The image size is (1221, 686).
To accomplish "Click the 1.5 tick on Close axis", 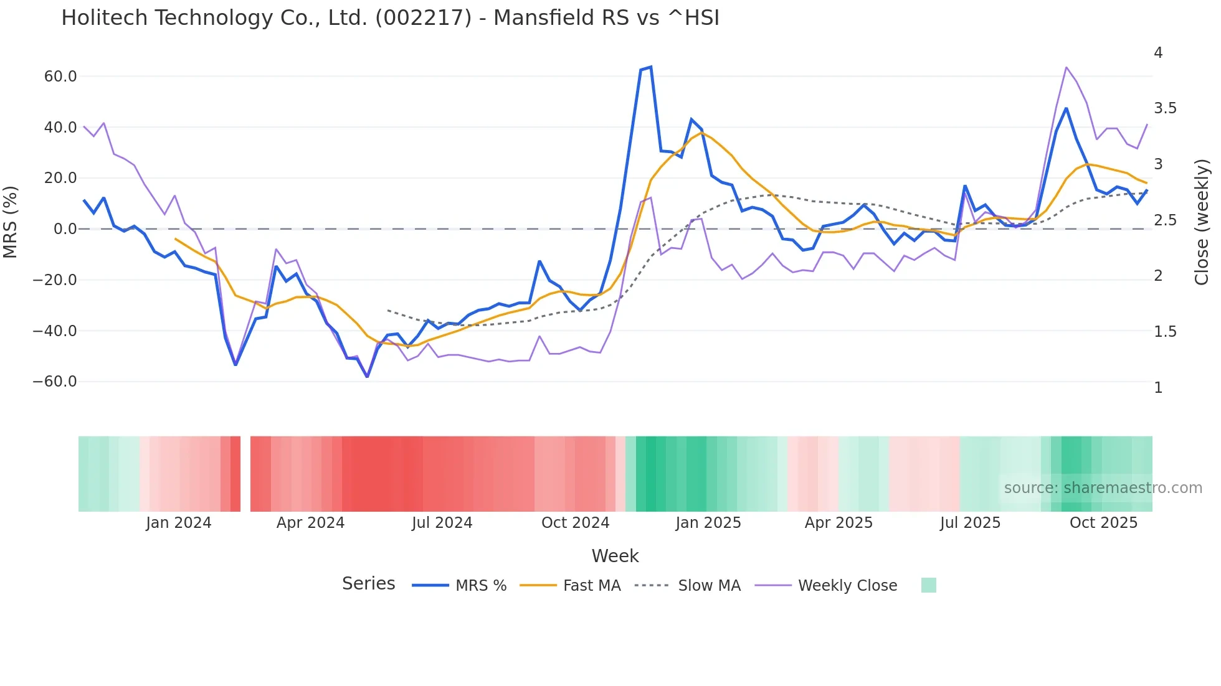I will [x=1165, y=332].
